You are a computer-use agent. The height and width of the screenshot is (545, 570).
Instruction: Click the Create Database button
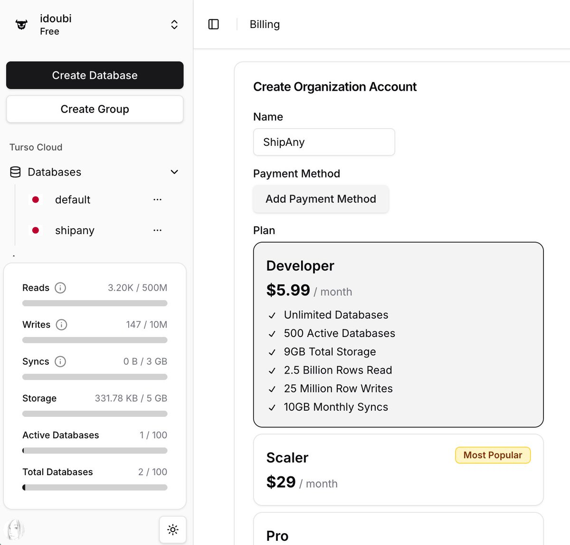(95, 75)
